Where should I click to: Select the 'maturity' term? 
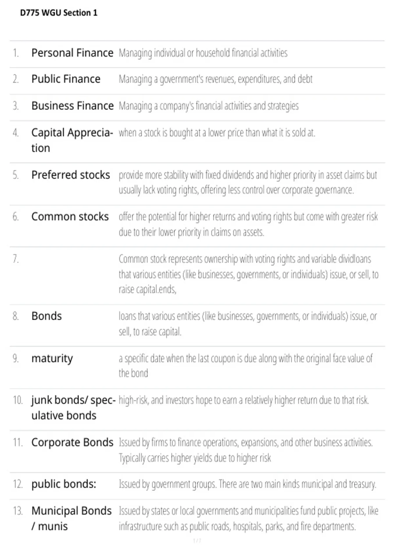(52, 358)
